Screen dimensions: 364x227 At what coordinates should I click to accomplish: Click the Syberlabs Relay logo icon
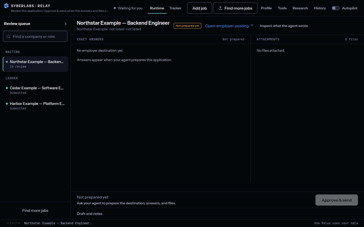[6, 6]
